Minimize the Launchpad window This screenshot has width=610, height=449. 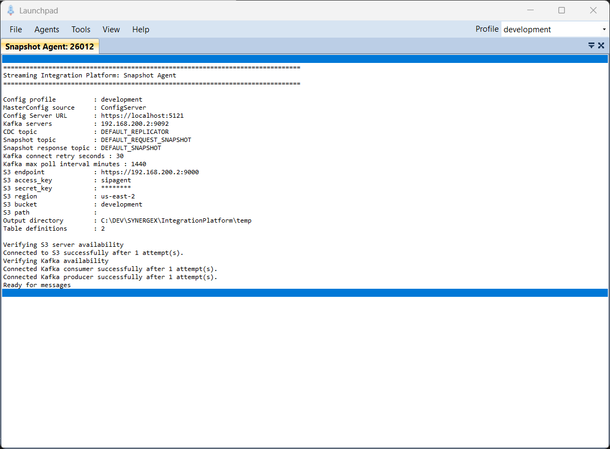tap(530, 11)
